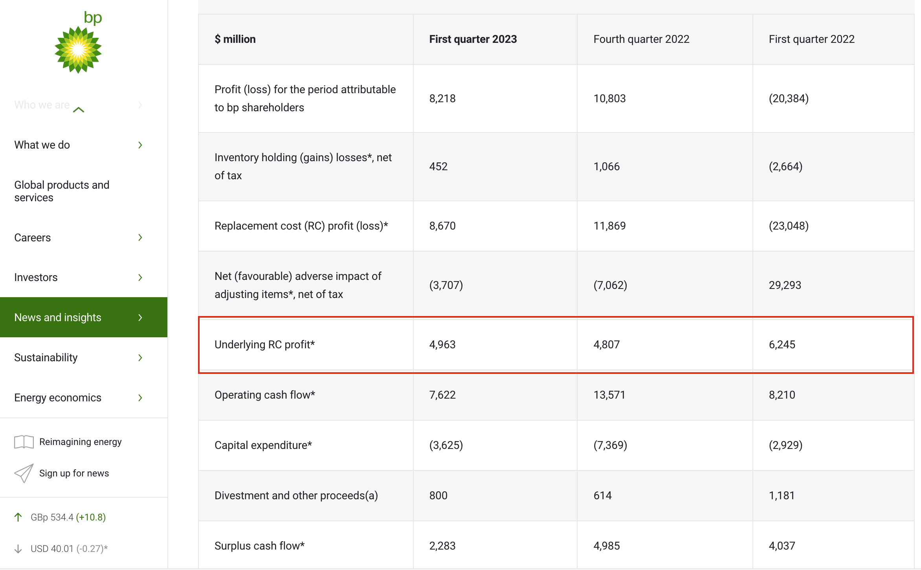Expand the Investors submenu chevron
The height and width of the screenshot is (570, 921).
140,278
